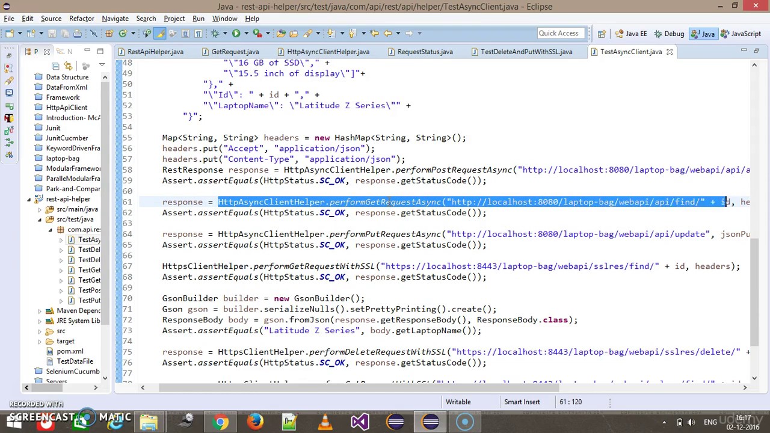770x433 pixels.
Task: Open Chrome from the taskbar
Action: tap(221, 422)
